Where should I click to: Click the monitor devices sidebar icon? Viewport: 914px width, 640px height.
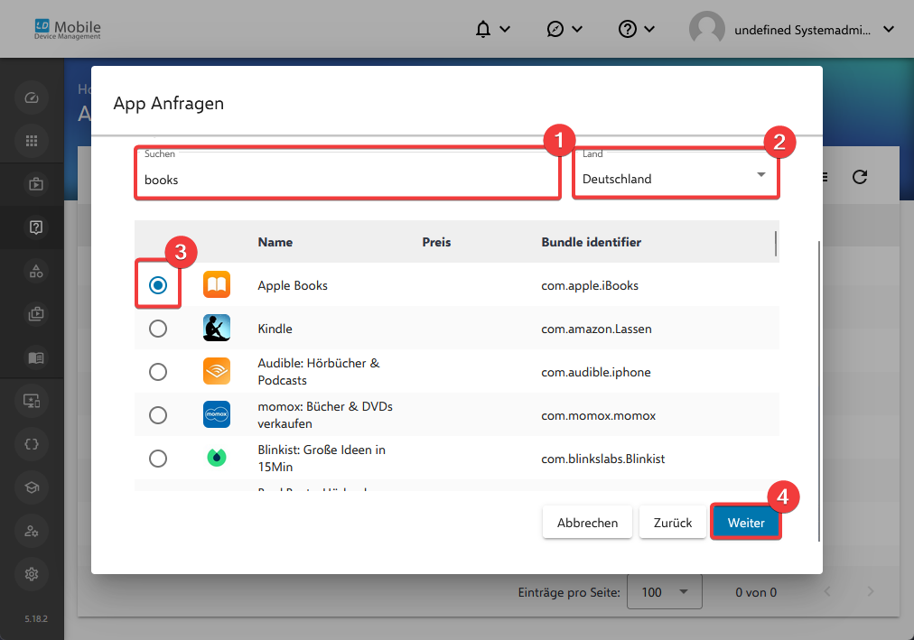coord(32,401)
